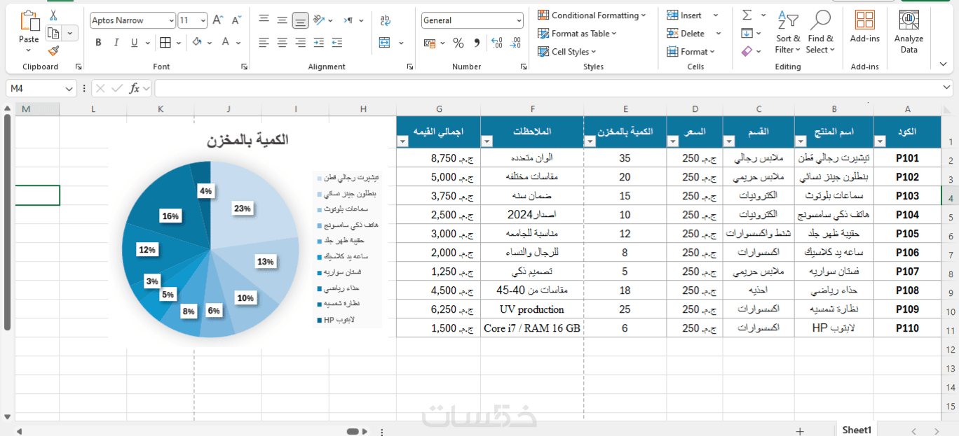Click the Insert cells button
The width and height of the screenshot is (959, 436).
pyautogui.click(x=684, y=15)
